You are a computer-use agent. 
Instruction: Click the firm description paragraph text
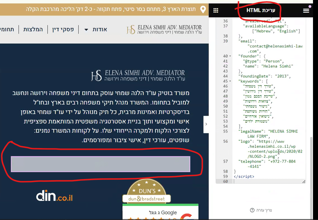101,116
